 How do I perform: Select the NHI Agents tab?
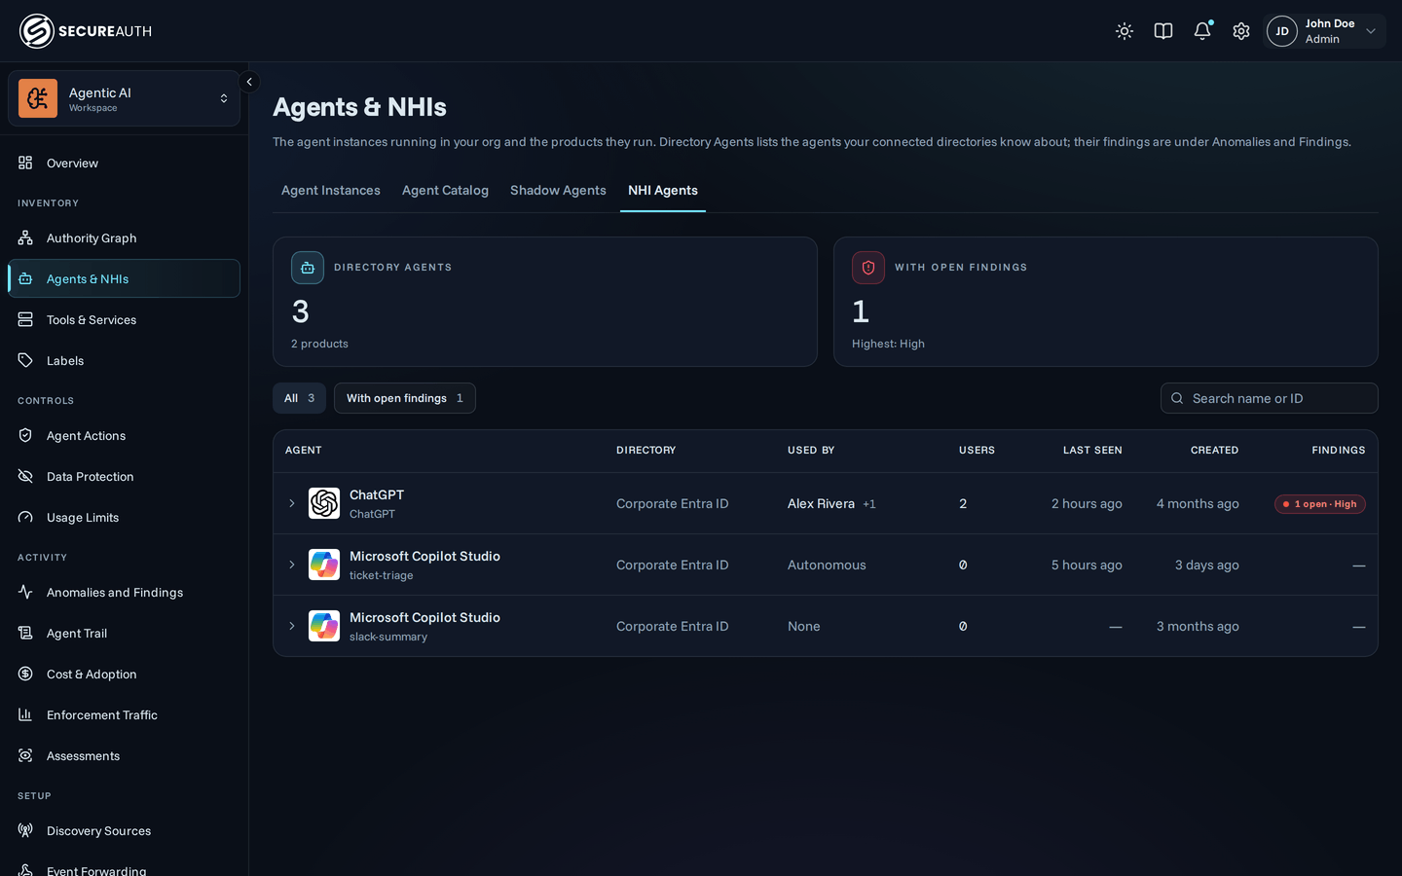click(x=663, y=190)
